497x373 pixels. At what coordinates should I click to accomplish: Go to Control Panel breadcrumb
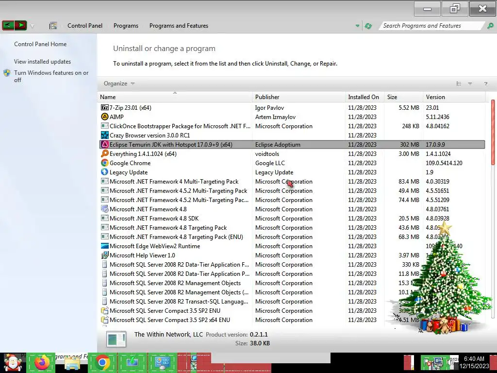[85, 26]
